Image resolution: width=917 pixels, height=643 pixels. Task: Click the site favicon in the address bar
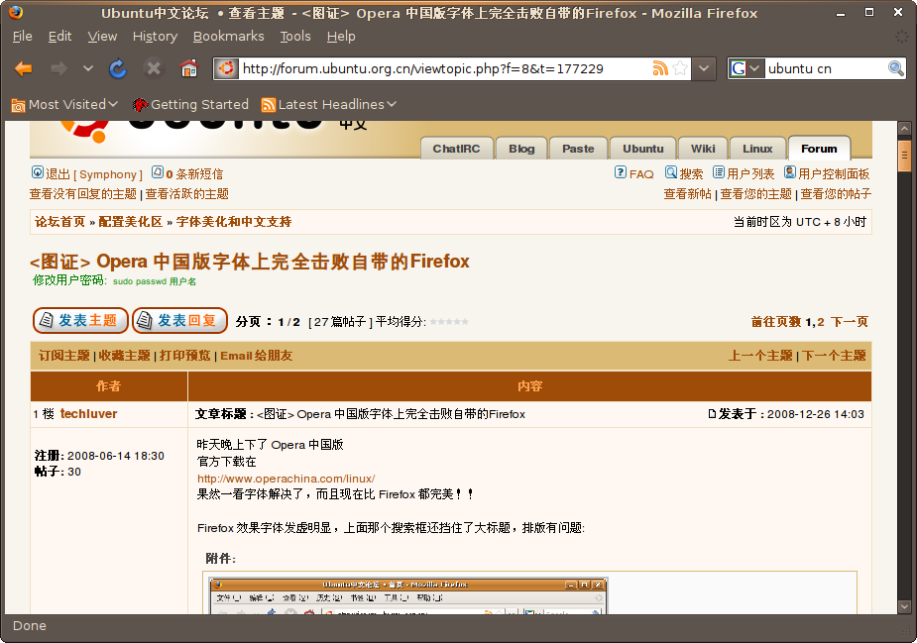(226, 68)
